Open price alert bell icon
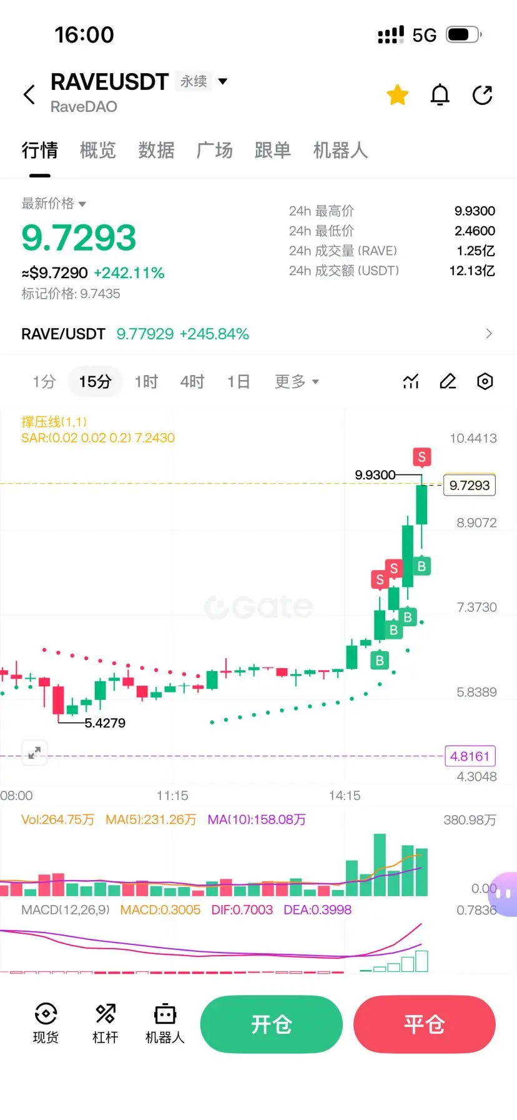 440,95
